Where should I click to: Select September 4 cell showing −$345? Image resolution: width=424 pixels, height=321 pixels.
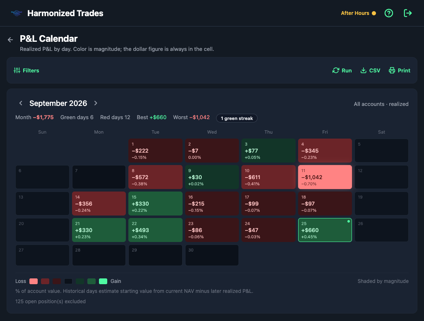click(x=325, y=151)
